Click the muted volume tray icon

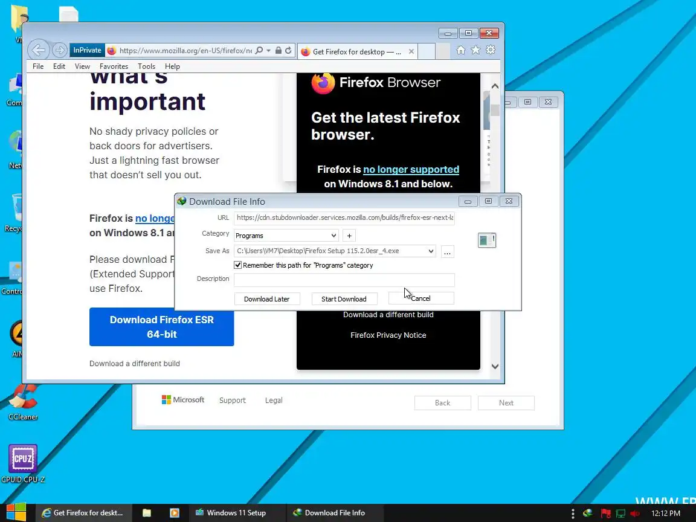636,514
